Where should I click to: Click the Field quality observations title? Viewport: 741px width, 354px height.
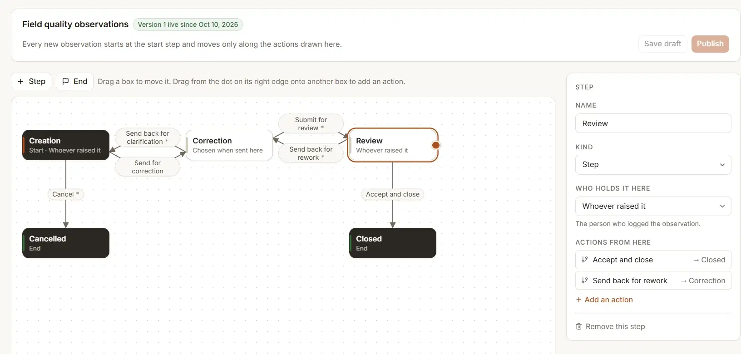coord(75,25)
